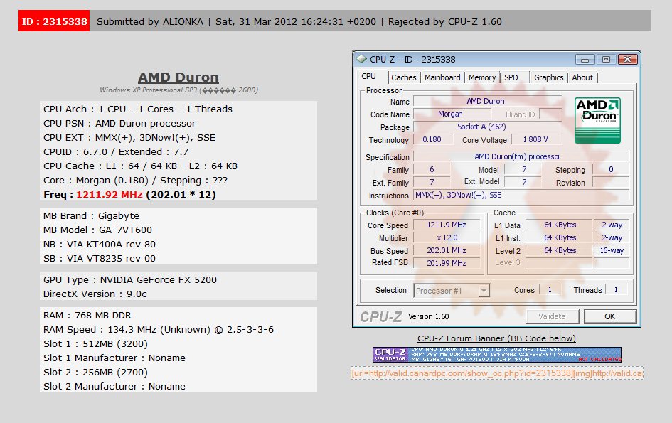672x423 pixels.
Task: Click the BB code URL text box
Action: click(497, 373)
